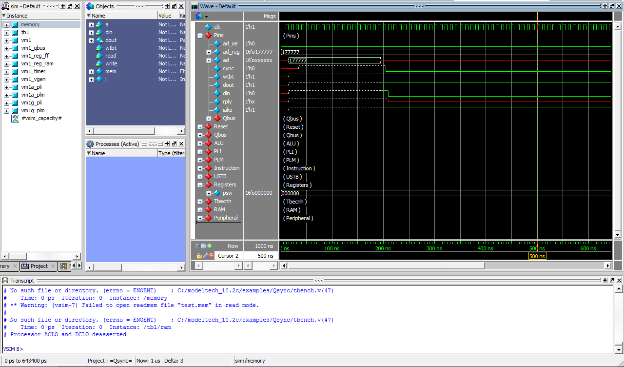Undock the Wave window using dock icon
Viewport: 624px width, 367px height.
point(612,6)
